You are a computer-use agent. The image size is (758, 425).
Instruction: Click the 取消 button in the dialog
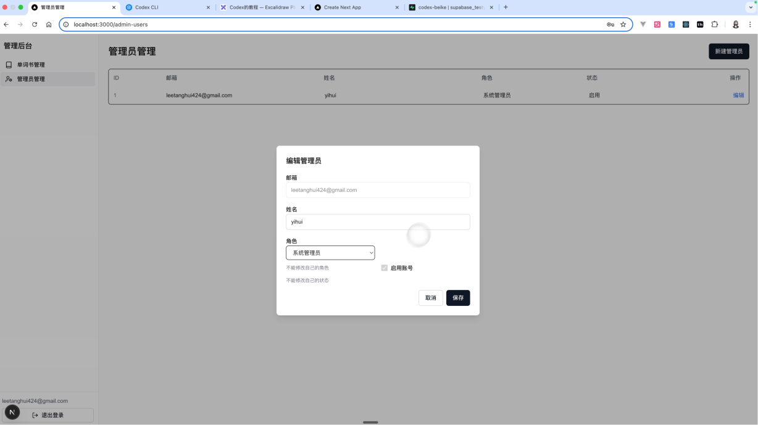tap(430, 298)
